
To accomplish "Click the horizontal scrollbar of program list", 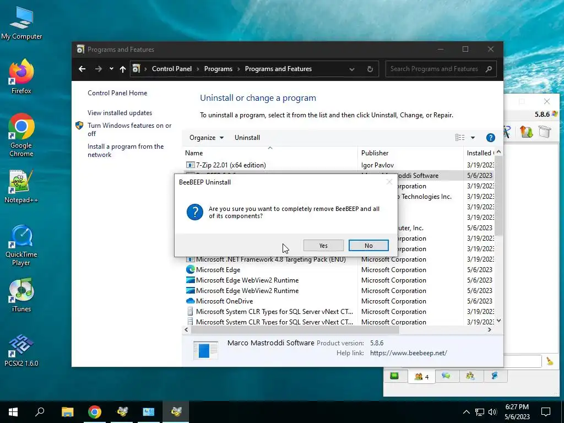I will (295, 329).
